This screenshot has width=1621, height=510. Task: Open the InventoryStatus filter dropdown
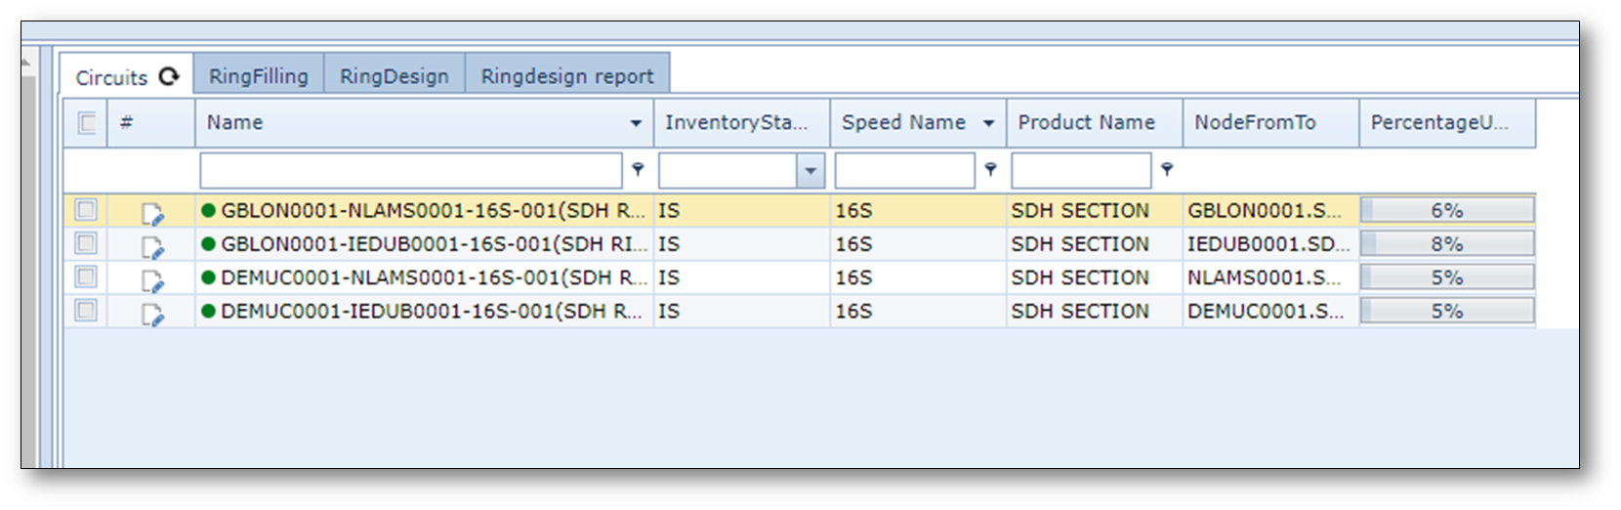click(810, 171)
